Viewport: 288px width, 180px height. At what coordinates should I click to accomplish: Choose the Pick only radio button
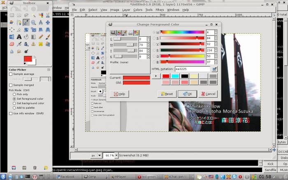point(14,94)
